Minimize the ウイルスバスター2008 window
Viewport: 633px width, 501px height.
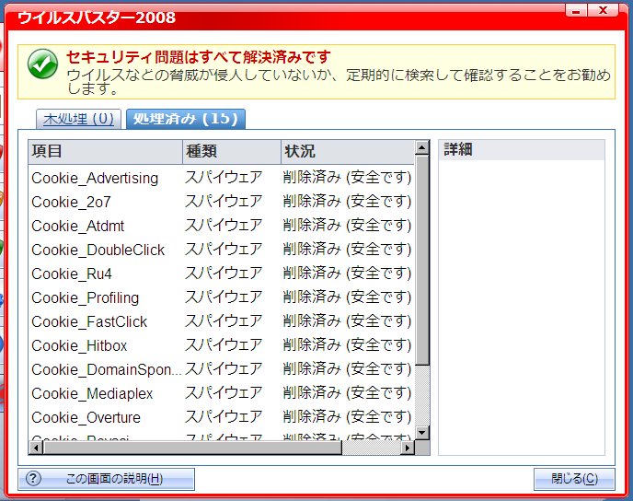[576, 11]
